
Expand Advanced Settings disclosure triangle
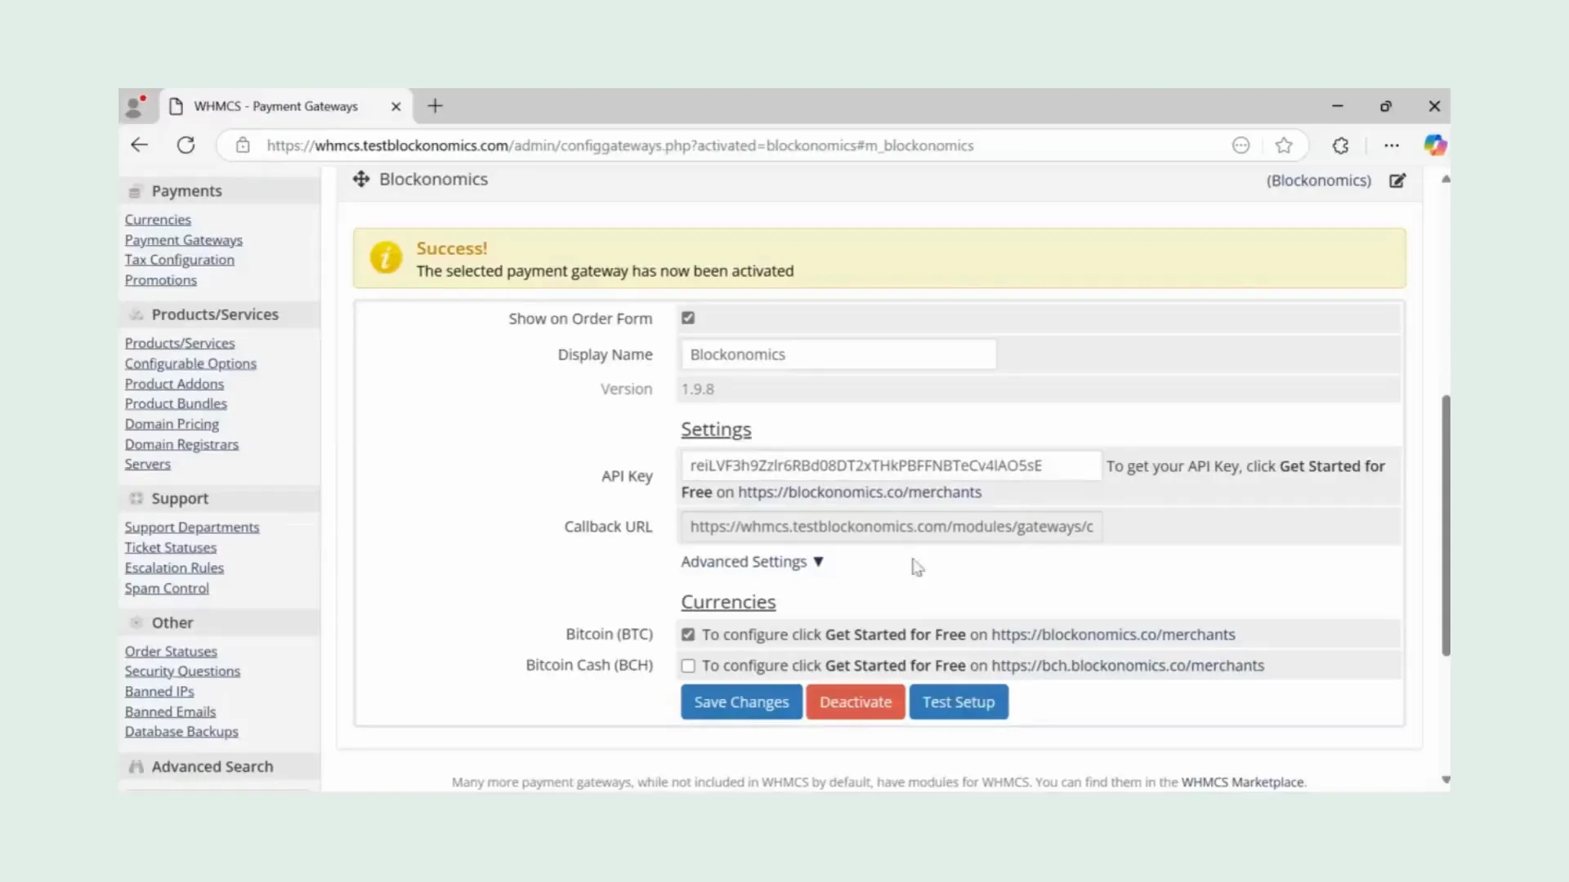pyautogui.click(x=819, y=560)
